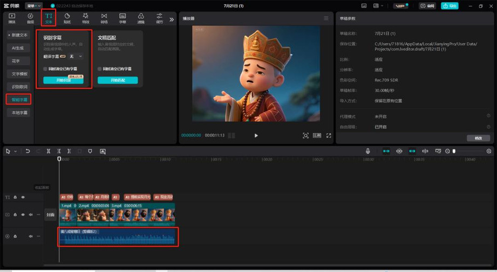Zoom out the timeline

pyautogui.click(x=447, y=151)
